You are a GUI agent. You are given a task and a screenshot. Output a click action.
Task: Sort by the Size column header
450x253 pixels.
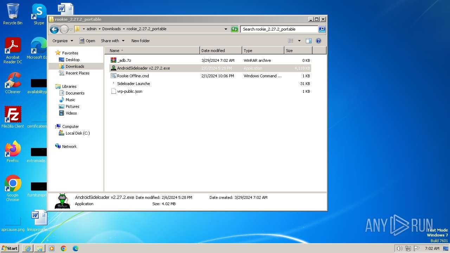coord(298,51)
